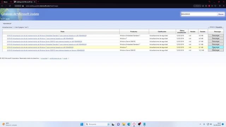Open the Windows Start menu
The width and height of the screenshot is (226, 127).
point(82,124)
